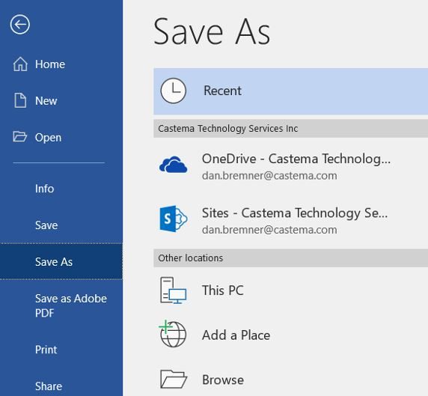Click the Open folder icon in sidebar
The height and width of the screenshot is (396, 428).
click(20, 136)
